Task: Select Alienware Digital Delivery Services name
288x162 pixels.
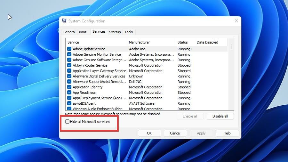Action: point(99,76)
